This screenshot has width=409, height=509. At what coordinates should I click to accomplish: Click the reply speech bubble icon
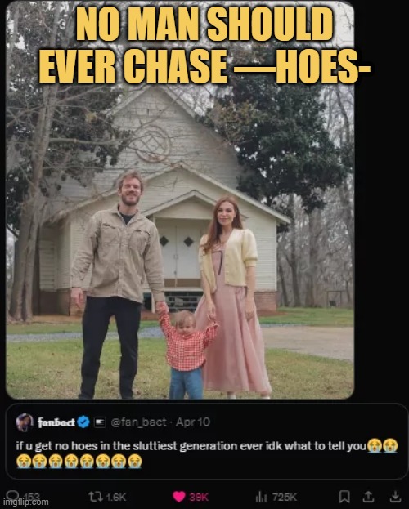tap(12, 495)
